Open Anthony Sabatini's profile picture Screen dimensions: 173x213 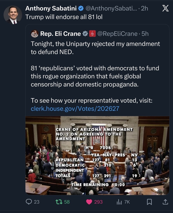(x=13, y=15)
